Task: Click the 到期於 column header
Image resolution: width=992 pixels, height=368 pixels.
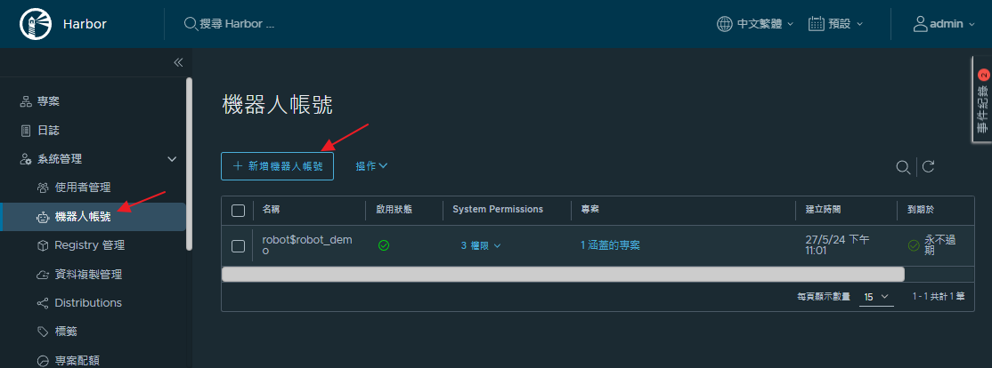Action: click(x=921, y=210)
